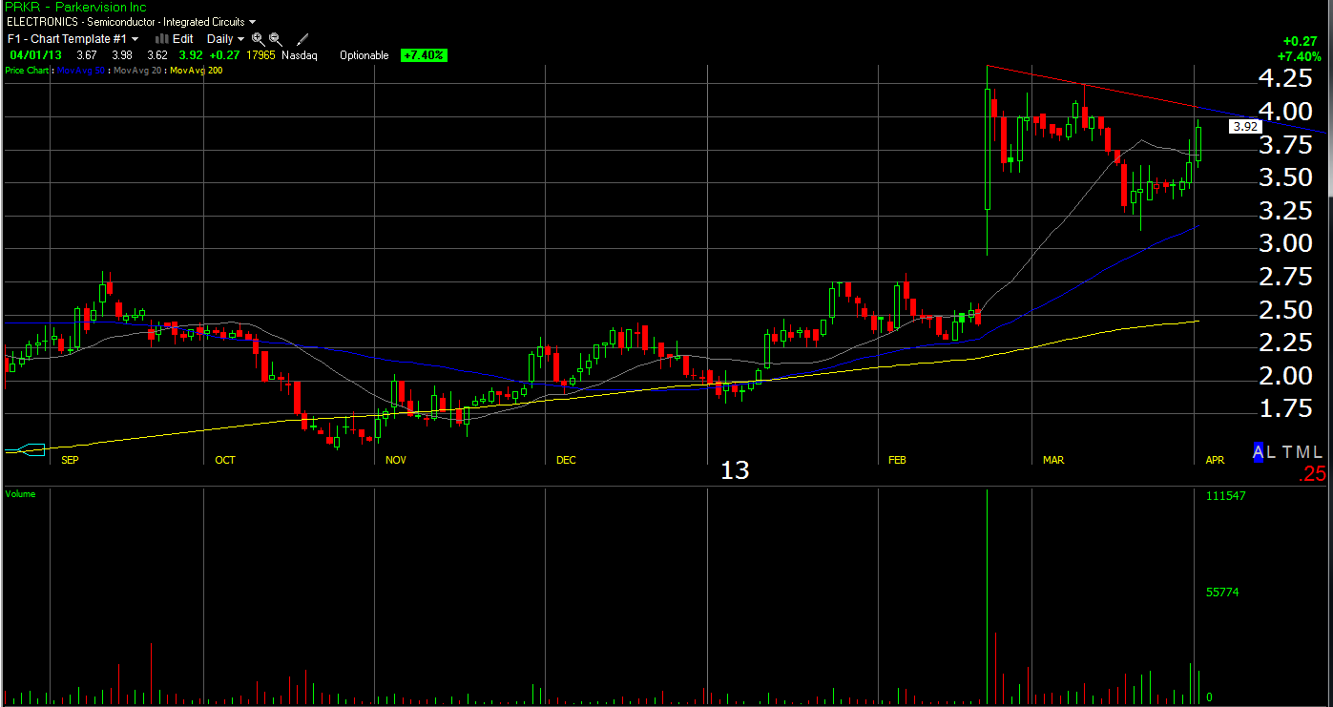This screenshot has width=1333, height=707.
Task: Select the M scaling option
Action: pyautogui.click(x=1303, y=452)
